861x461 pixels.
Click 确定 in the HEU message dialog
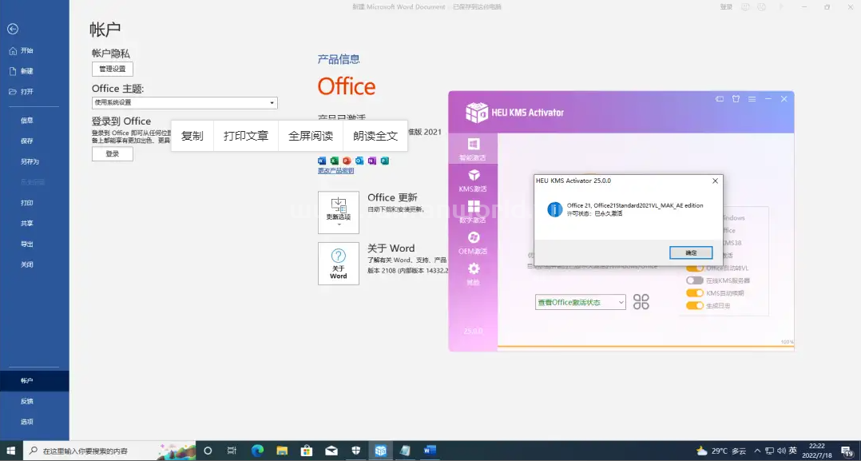[691, 252]
